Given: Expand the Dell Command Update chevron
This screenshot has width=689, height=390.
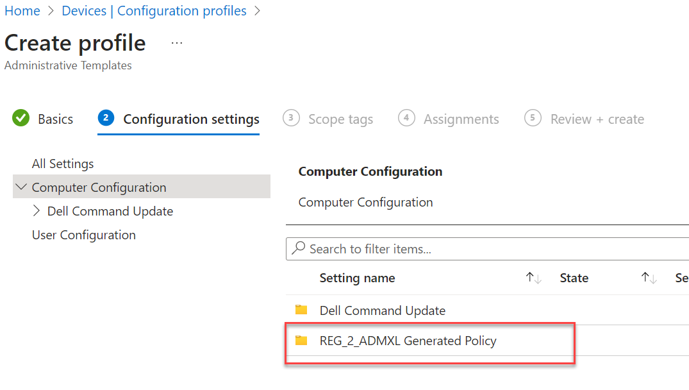Looking at the screenshot, I should tap(37, 210).
